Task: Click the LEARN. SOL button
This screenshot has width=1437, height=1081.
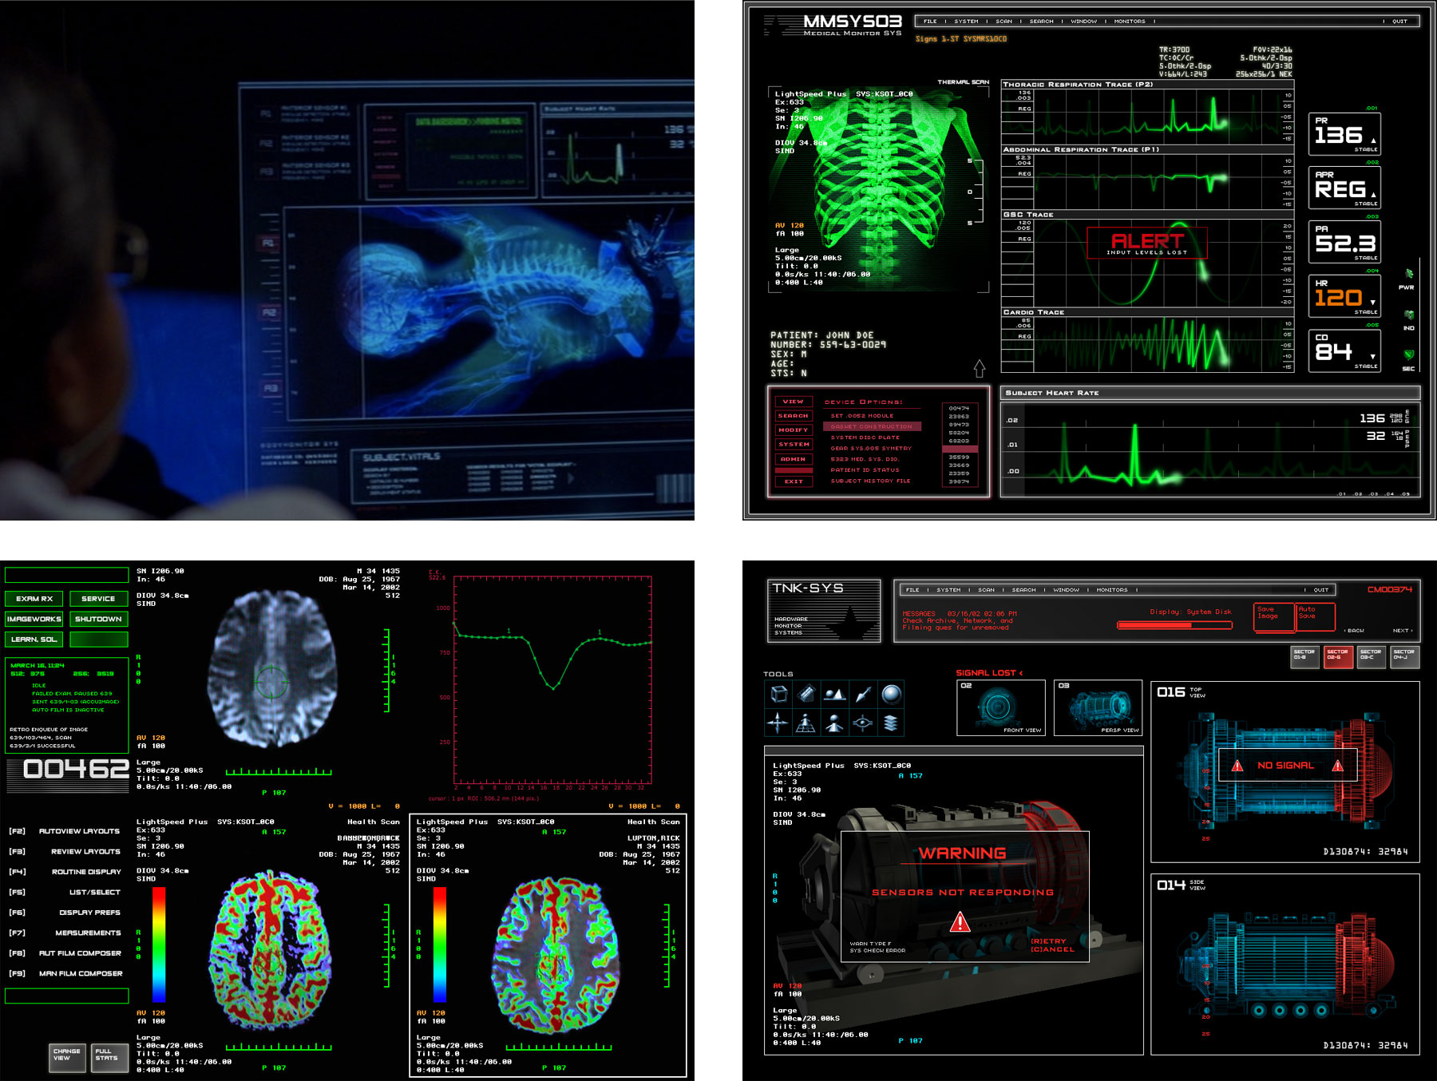Action: pos(34,639)
